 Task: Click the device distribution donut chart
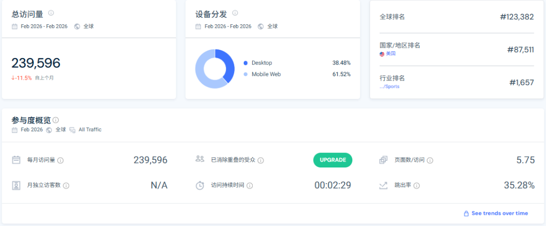pyautogui.click(x=215, y=69)
